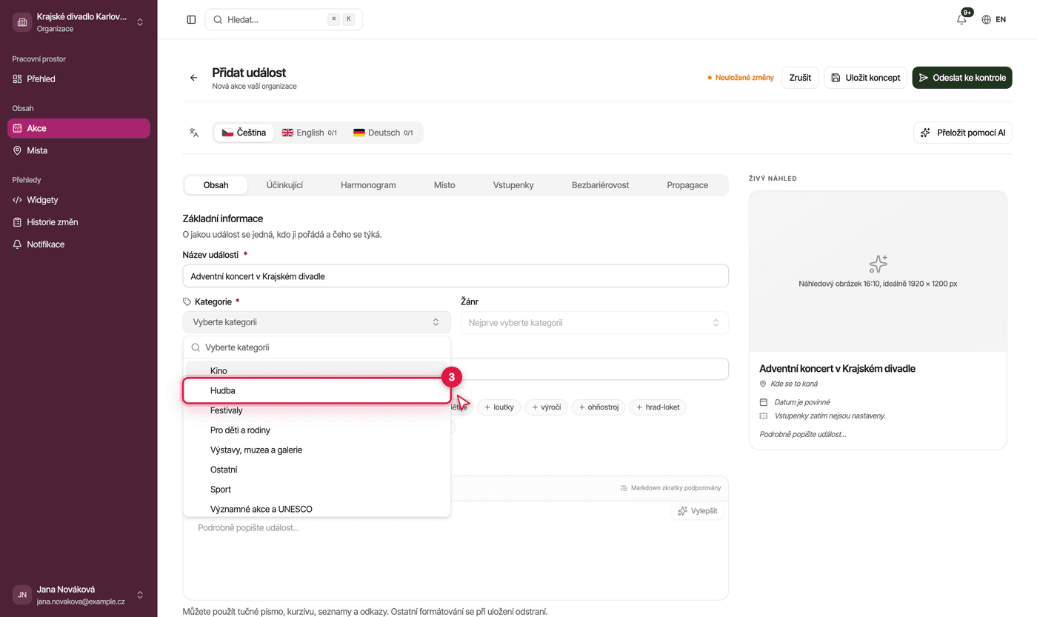Add the hrad-loket tag chip
The height and width of the screenshot is (617, 1037).
coord(658,407)
